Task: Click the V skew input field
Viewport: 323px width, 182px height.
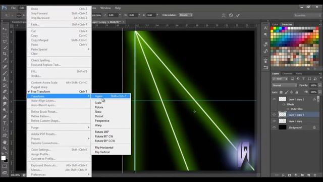Action: coord(151,15)
